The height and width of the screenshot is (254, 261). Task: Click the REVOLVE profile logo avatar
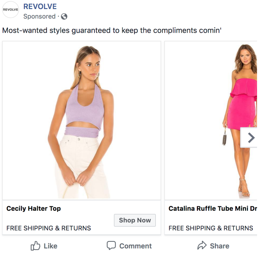point(11,10)
